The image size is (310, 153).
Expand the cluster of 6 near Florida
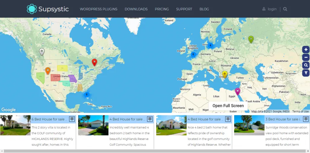point(87,95)
